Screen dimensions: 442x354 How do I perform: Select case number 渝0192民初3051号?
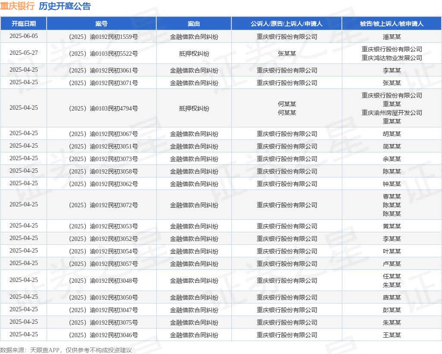(114, 146)
